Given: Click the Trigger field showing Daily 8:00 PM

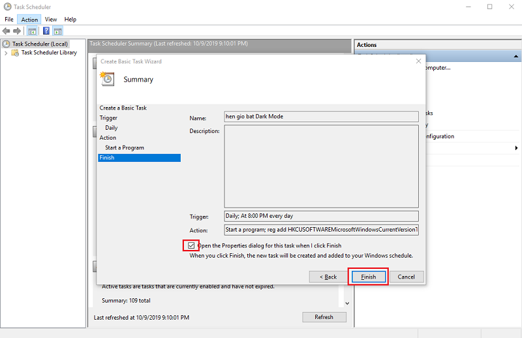Looking at the screenshot, I should [x=321, y=216].
